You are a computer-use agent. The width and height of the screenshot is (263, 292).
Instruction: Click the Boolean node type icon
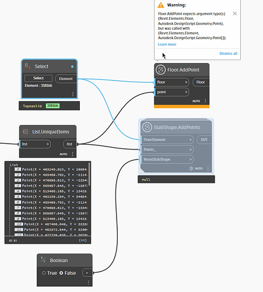pos(43,260)
